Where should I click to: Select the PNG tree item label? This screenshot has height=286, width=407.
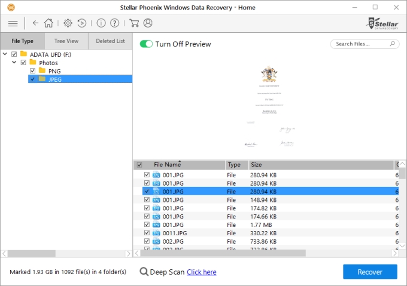pyautogui.click(x=54, y=71)
